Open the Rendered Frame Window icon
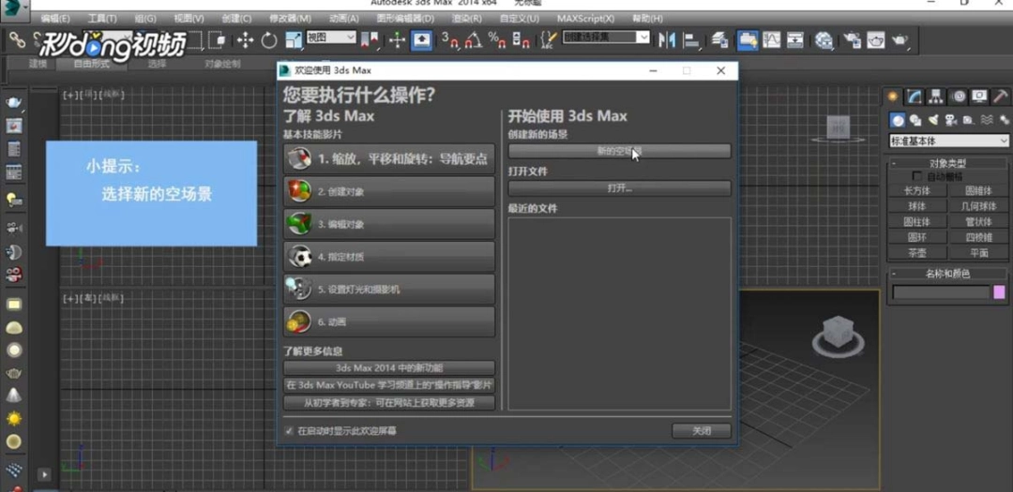 [876, 40]
